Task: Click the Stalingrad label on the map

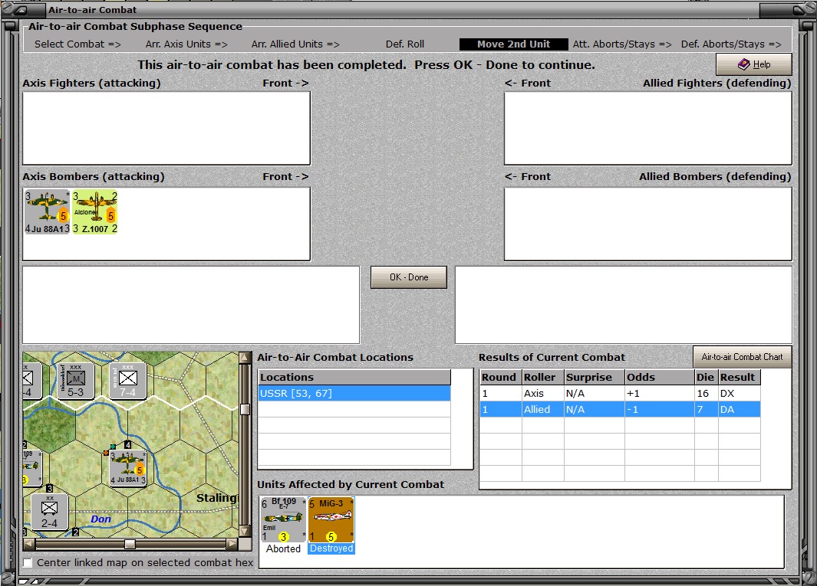Action: tap(217, 498)
